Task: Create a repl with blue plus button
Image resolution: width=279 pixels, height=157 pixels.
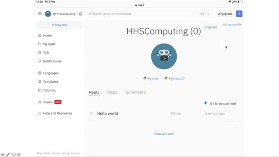Action: tap(239, 14)
